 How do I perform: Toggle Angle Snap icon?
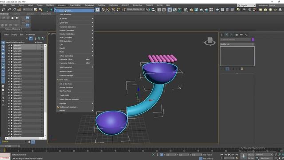[108, 10]
